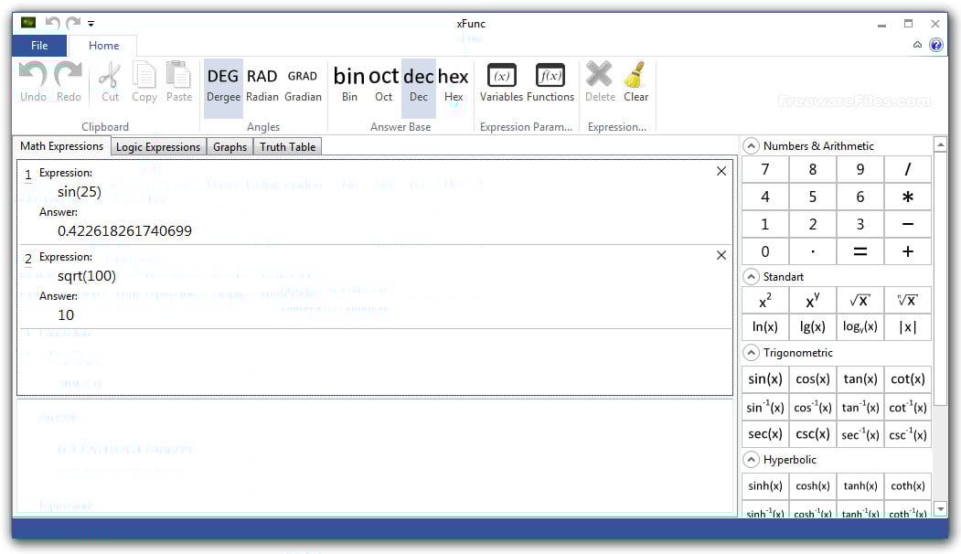Open the Truth Table tab

(287, 146)
